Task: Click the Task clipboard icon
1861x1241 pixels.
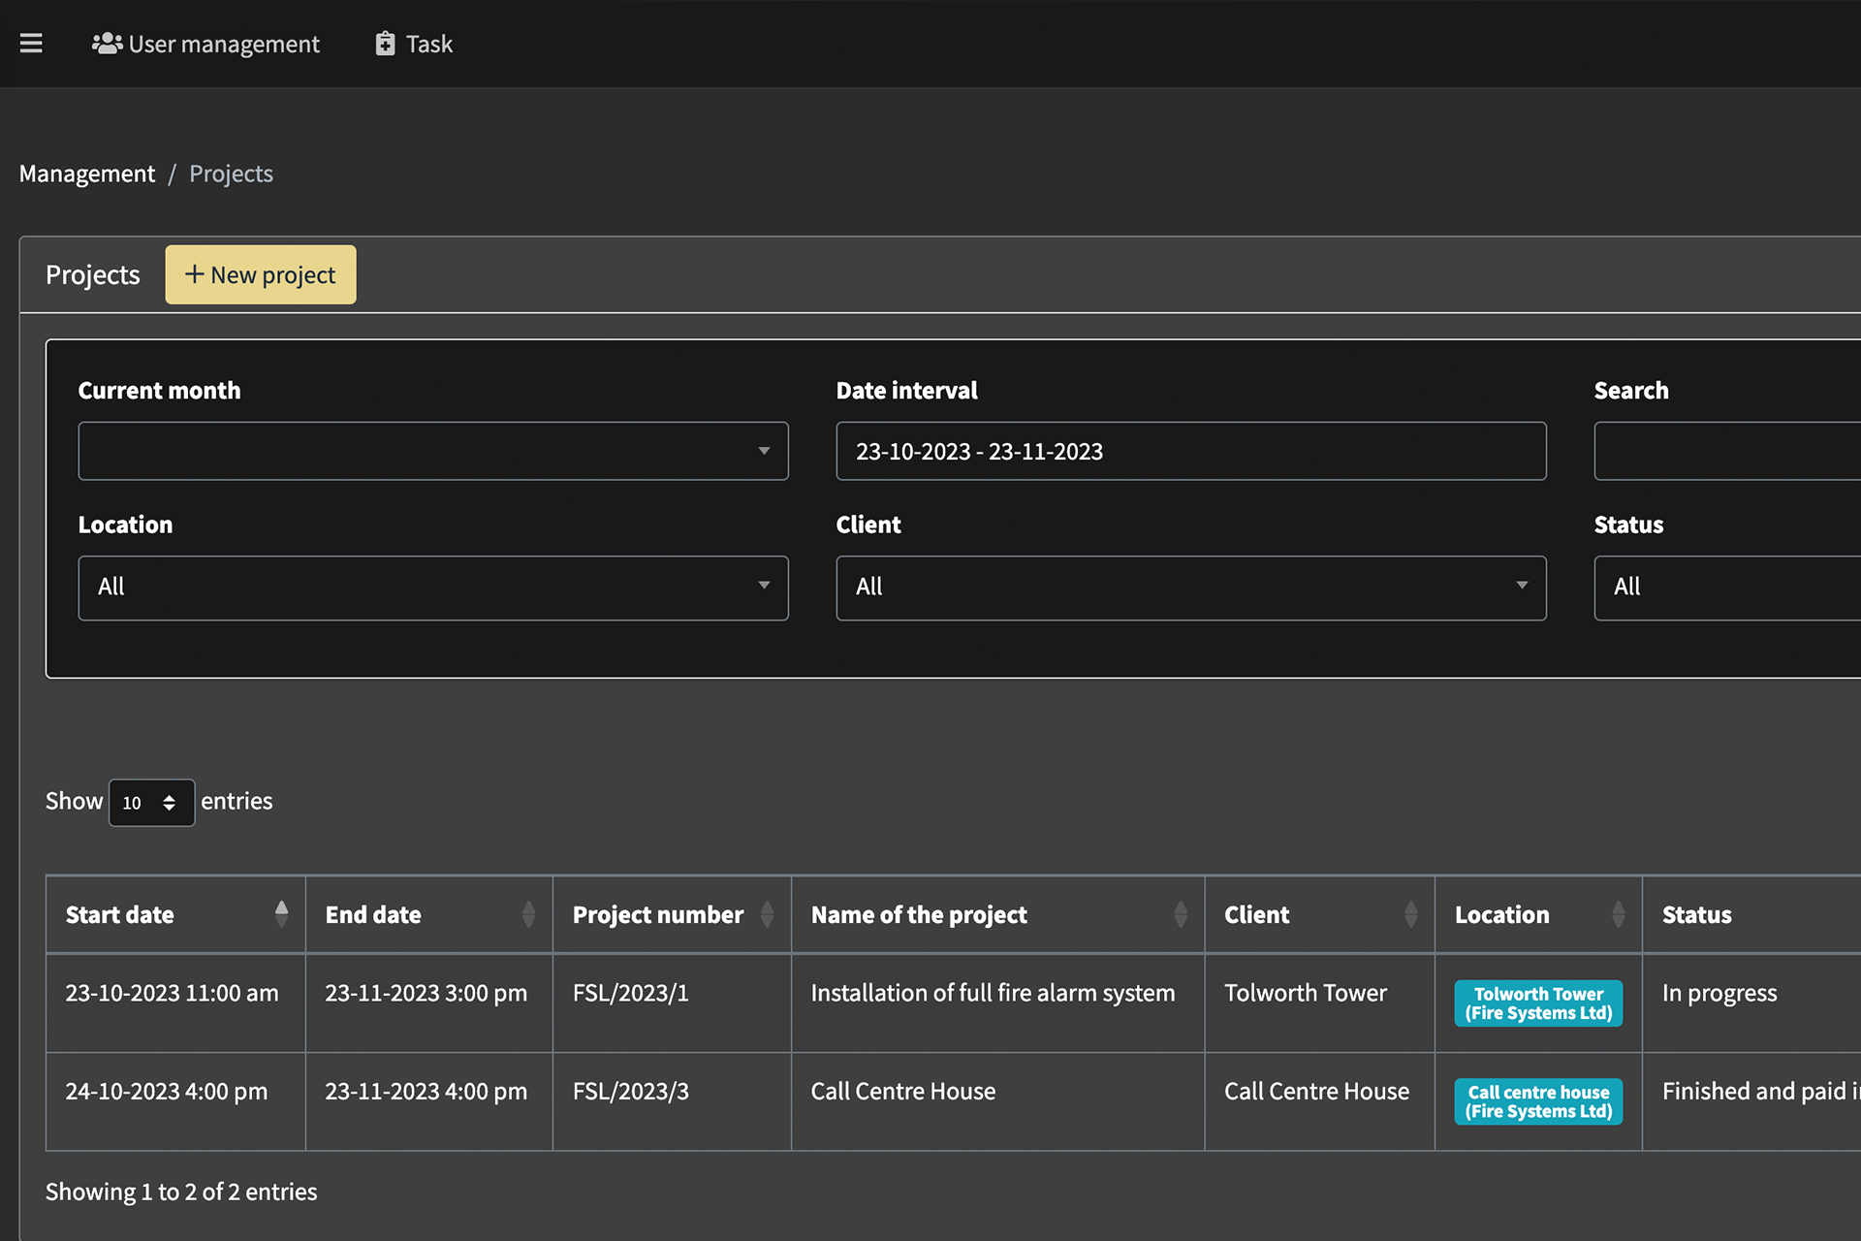Action: (385, 44)
